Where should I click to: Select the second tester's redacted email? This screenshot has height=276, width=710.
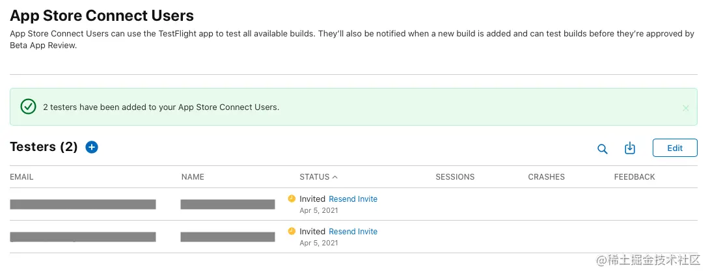click(x=83, y=236)
